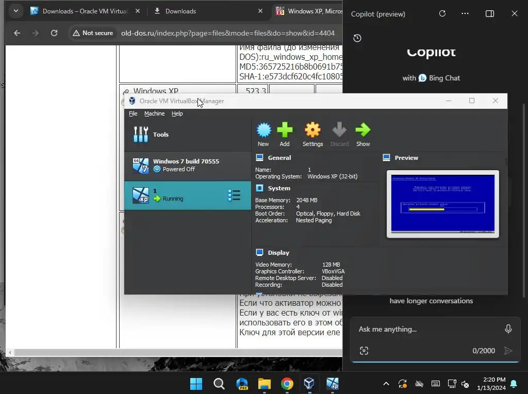Open the running XP VM taskbar icon

tap(333, 384)
